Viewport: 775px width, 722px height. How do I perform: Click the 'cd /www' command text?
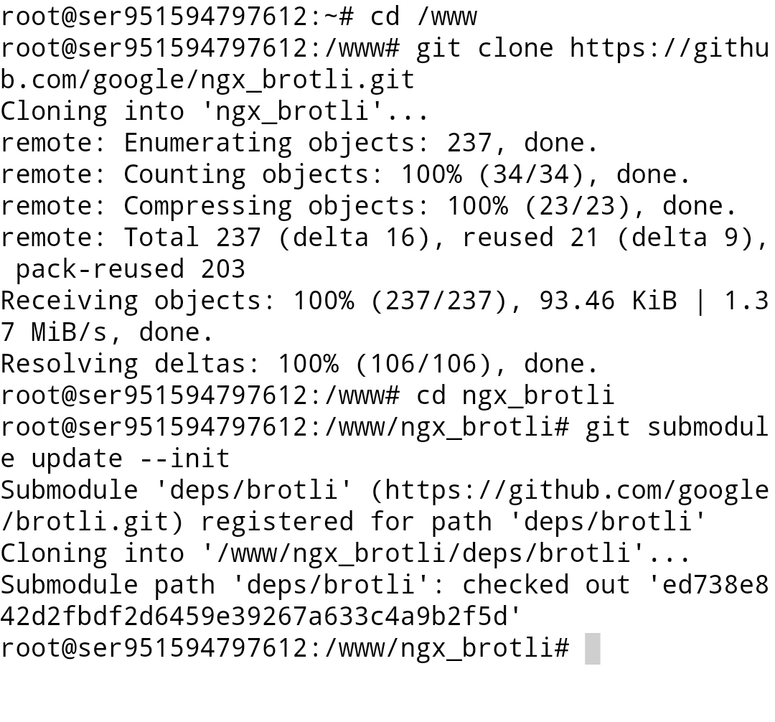[423, 17]
